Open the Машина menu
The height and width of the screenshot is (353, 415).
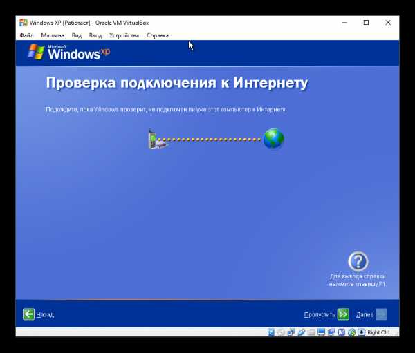[53, 35]
